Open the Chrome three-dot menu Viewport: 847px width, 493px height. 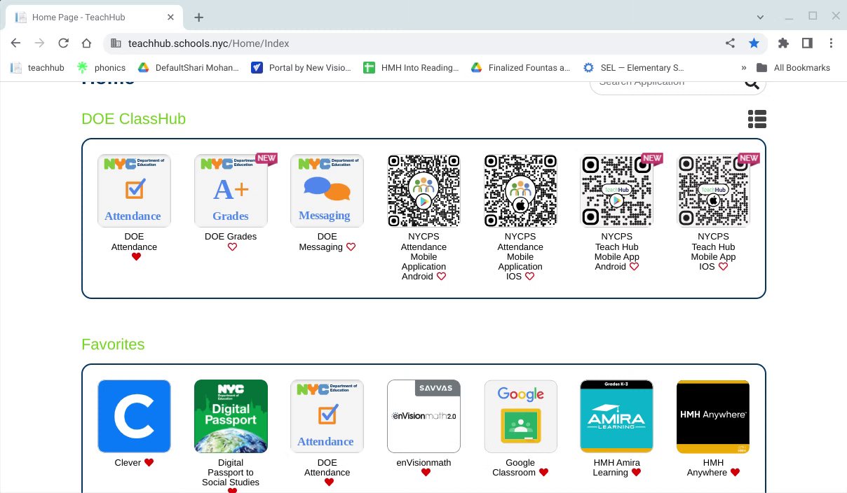(832, 43)
